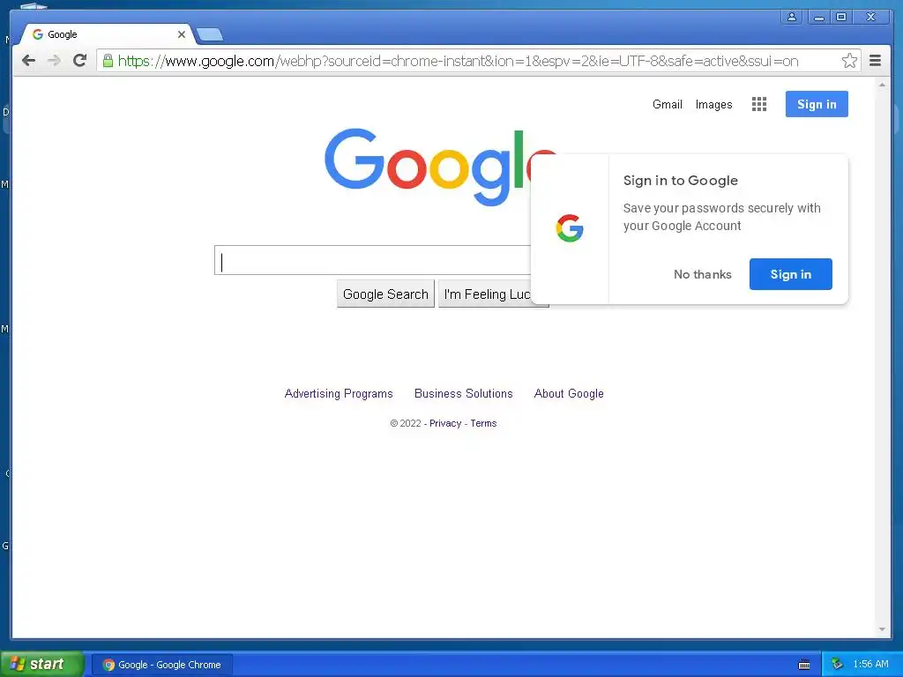The image size is (903, 677).
Task: Open the Terms link
Action: (483, 423)
